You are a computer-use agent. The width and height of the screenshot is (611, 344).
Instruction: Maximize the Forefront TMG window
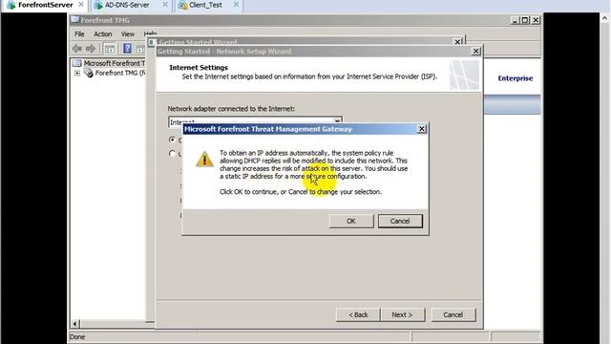(525, 20)
